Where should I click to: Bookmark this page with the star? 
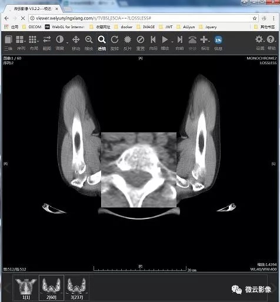click(x=255, y=18)
